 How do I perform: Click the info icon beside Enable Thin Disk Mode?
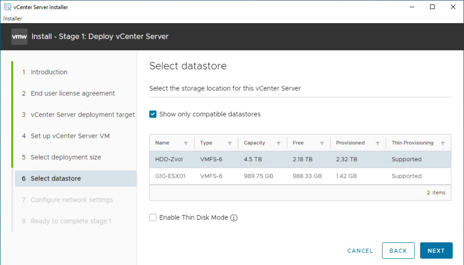coord(234,217)
